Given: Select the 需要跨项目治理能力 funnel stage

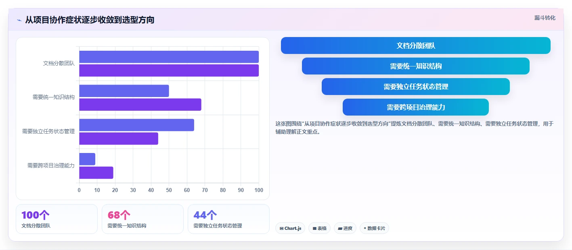Looking at the screenshot, I should (415, 107).
